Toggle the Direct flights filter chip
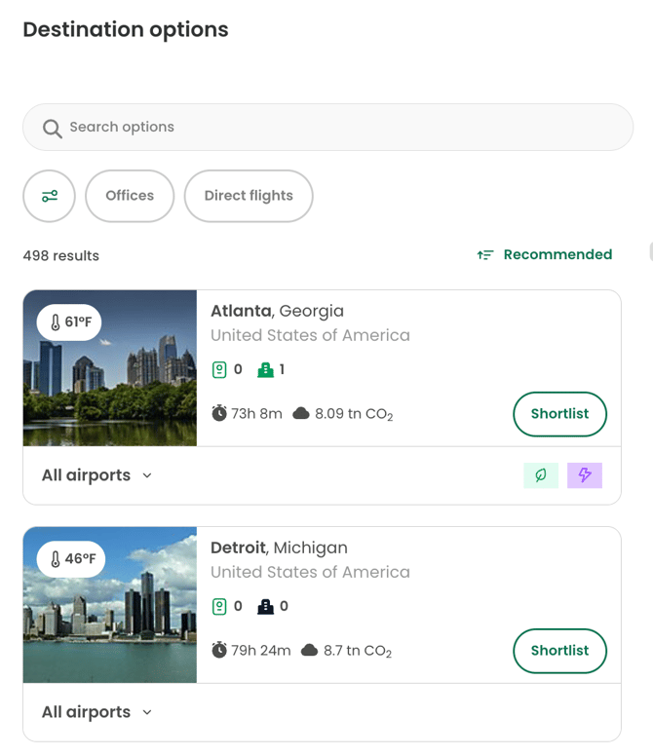Viewport: 653px width, 756px height. (249, 196)
